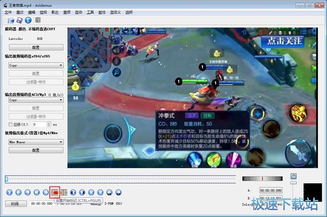Click the 时间 (Time) button
The image size is (327, 217).
click(16, 203)
